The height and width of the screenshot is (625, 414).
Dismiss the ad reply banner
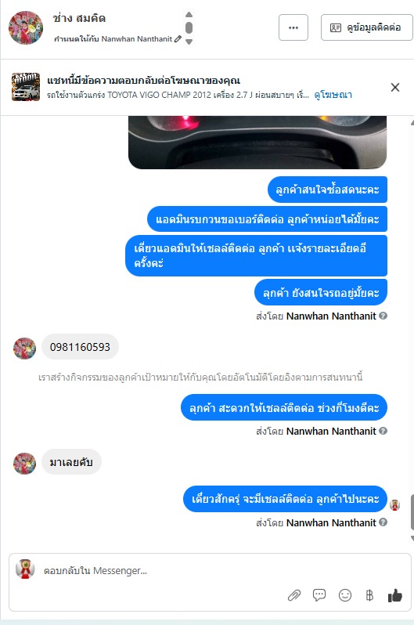pos(395,87)
